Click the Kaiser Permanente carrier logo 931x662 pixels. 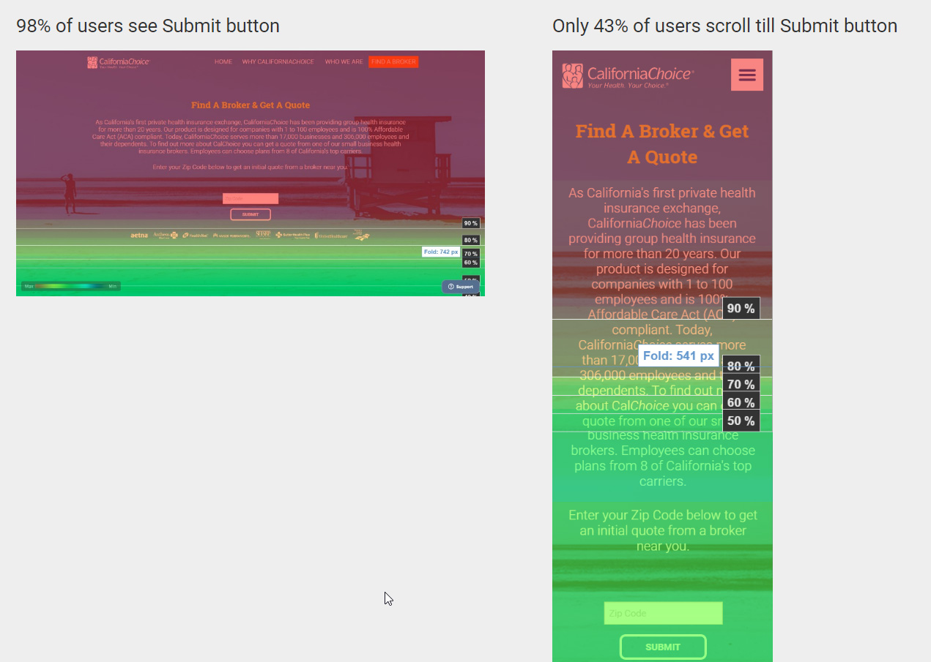(x=232, y=236)
